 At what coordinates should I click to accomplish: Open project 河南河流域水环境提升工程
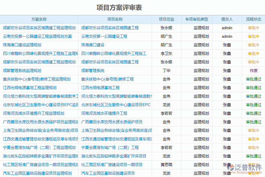(104, 113)
